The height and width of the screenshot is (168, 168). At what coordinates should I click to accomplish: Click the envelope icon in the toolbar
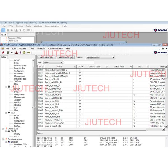tap(29, 52)
